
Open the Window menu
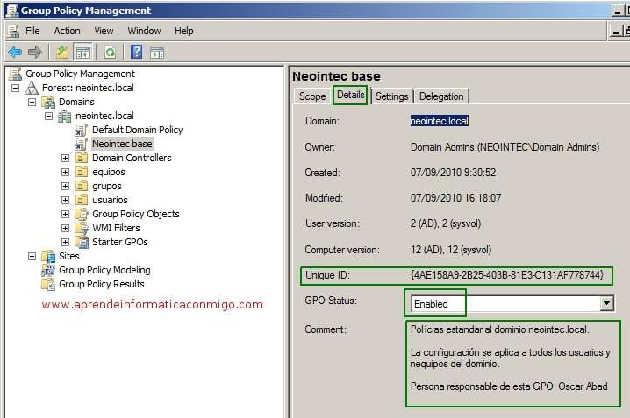(144, 31)
